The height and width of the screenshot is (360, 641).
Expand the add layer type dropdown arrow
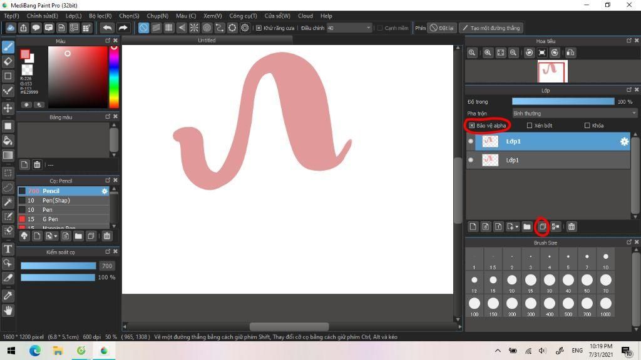(516, 226)
